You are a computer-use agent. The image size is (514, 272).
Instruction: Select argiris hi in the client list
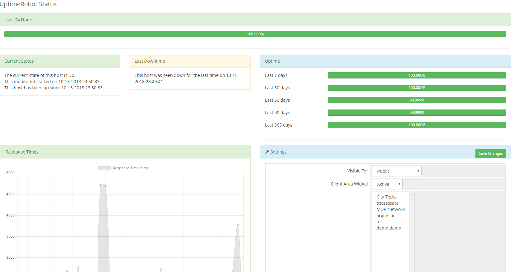pyautogui.click(x=385, y=216)
